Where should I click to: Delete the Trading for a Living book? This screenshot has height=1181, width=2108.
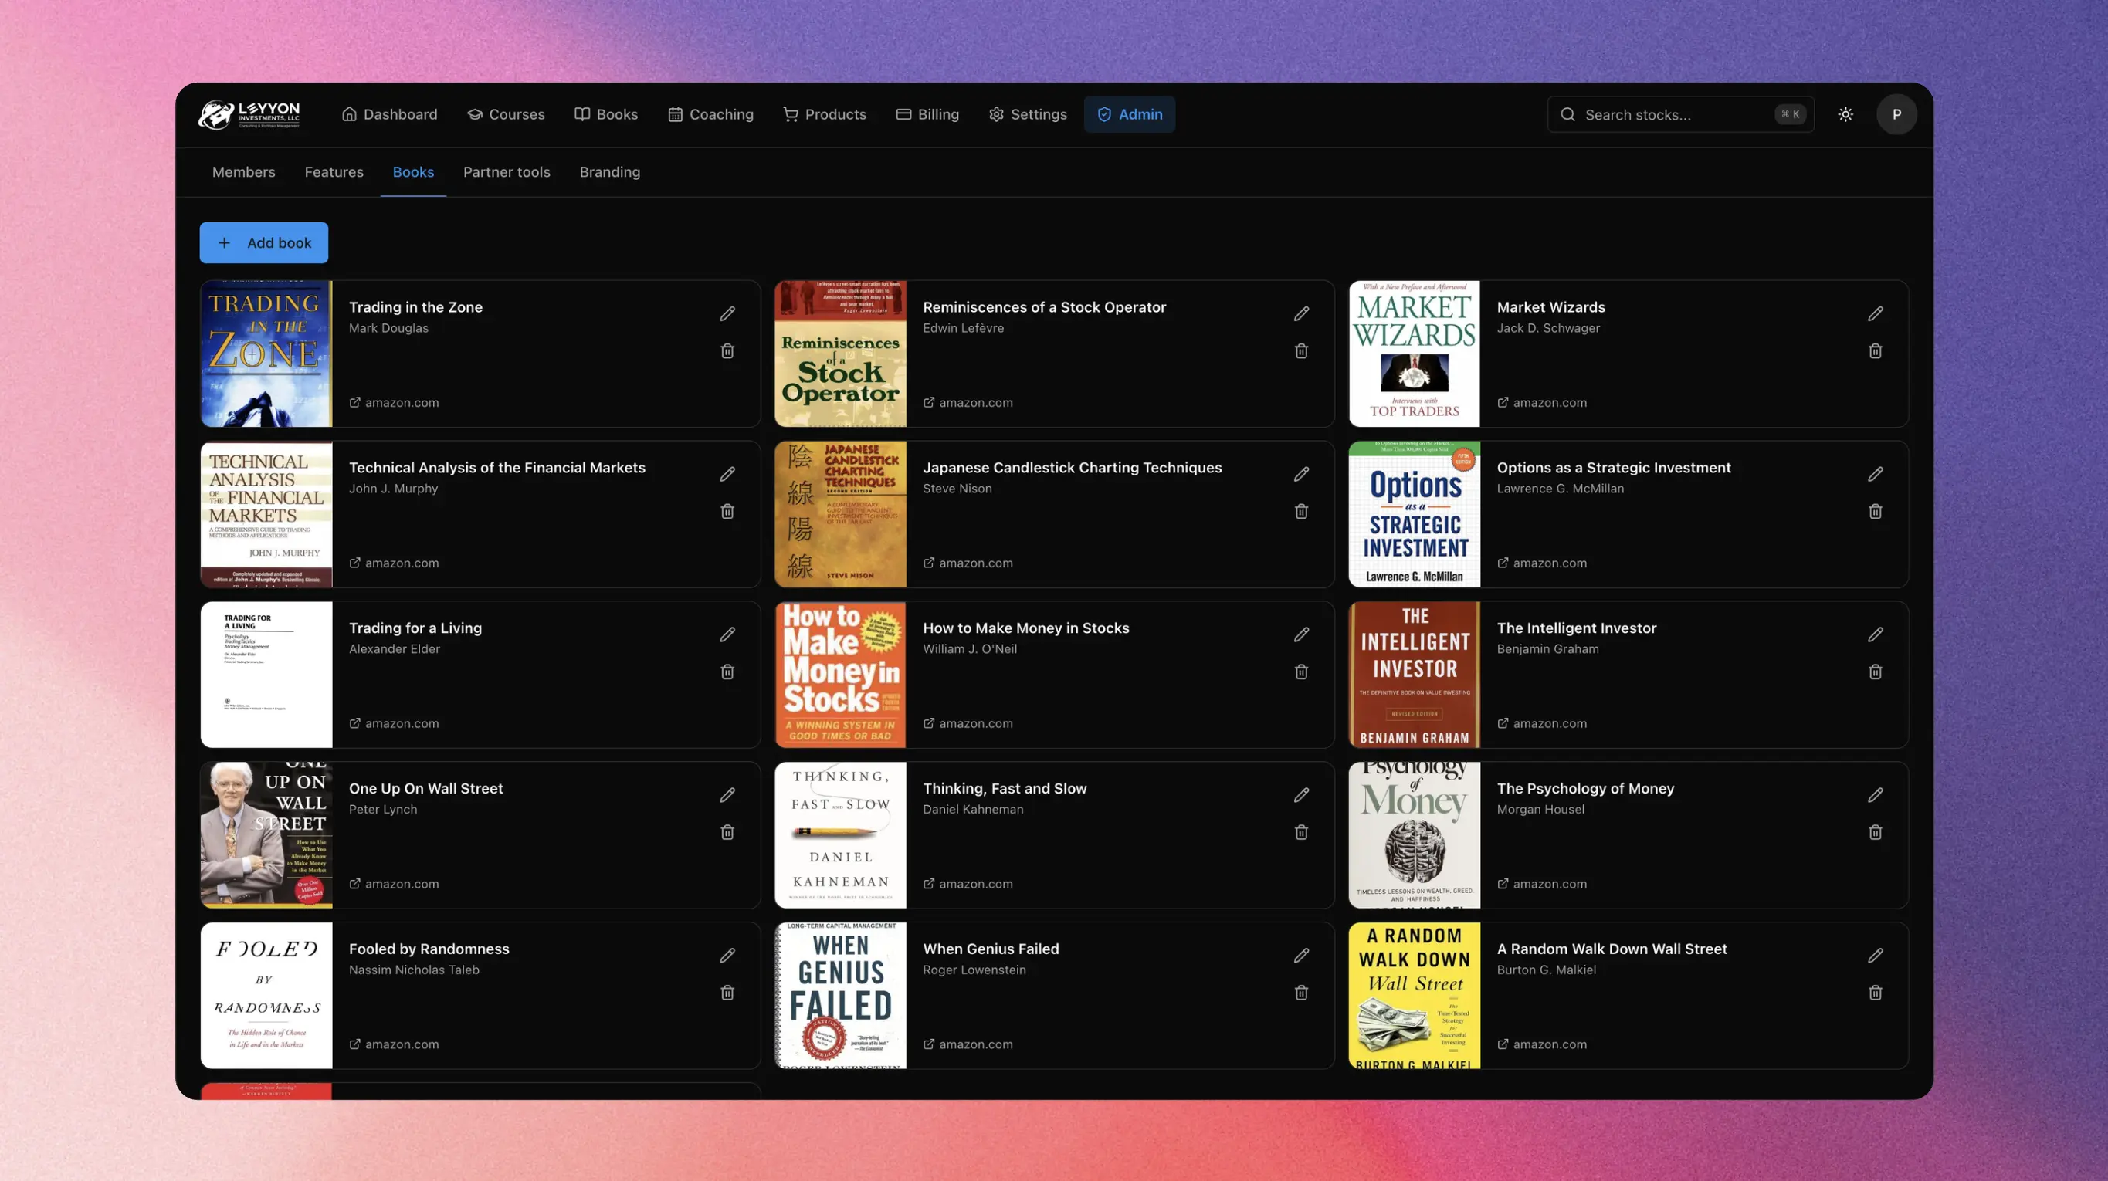727,672
